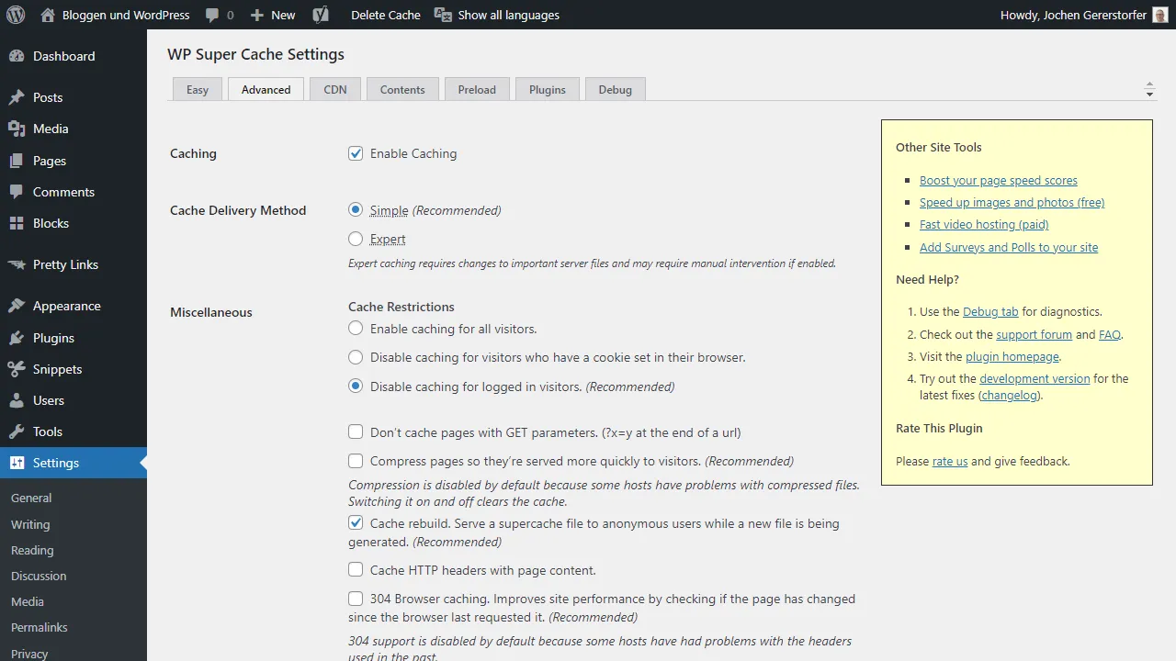Viewport: 1176px width, 661px height.
Task: Open the development version link
Action: point(1035,378)
